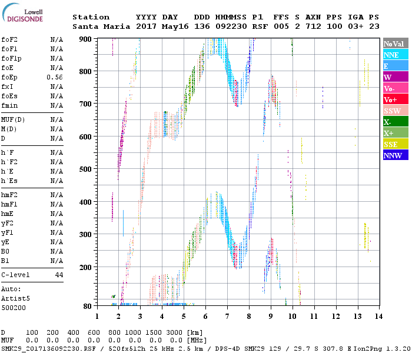
Task: Click the 7 MHz frequency axis label
Action: pos(227,317)
